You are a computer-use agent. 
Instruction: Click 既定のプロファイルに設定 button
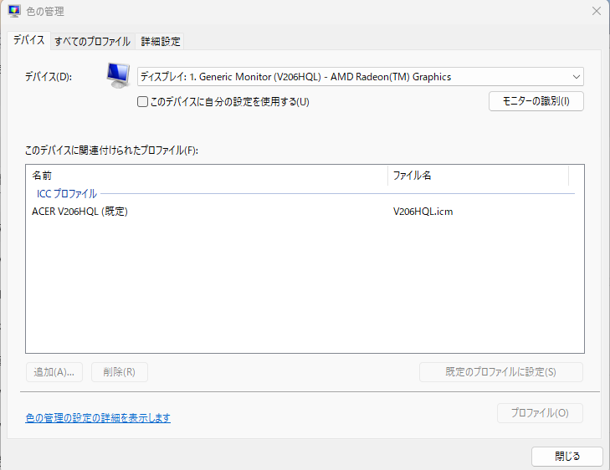pyautogui.click(x=501, y=372)
